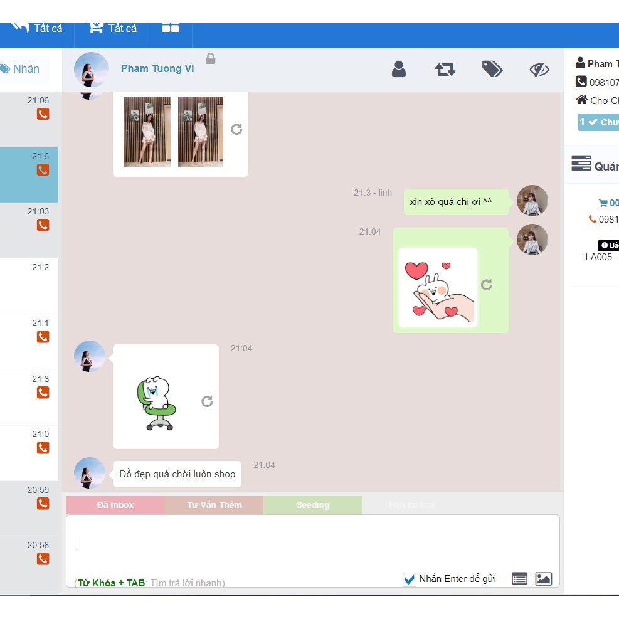
Task: Reload the heart bunny sticker message
Action: 487,285
